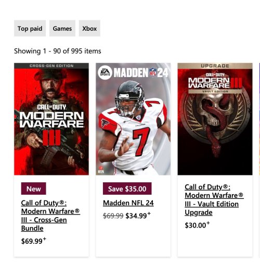Click the struck-through original Madden price
260x264 pixels.
113,216
